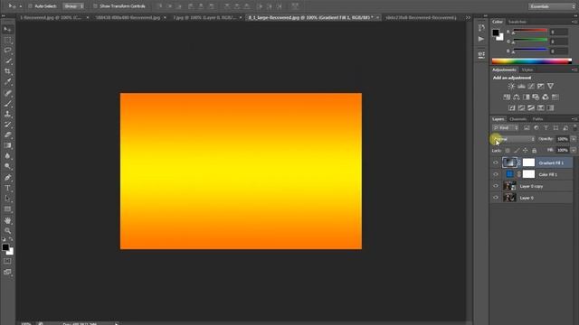Screen dimensions: 579x325
Task: Switch to the 7.jpg document tab
Action: point(204,18)
